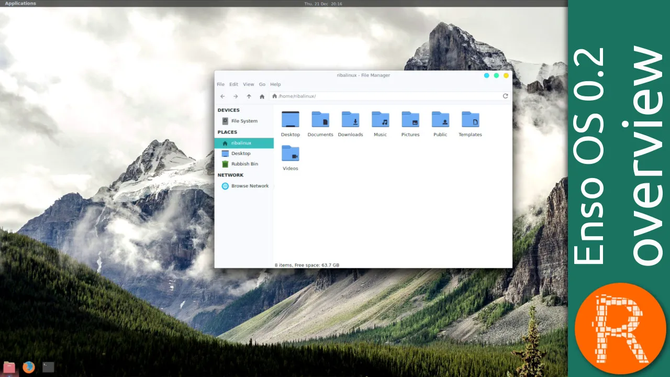670x377 pixels.
Task: Open Desktop in the Places sidebar
Action: [x=244, y=153]
